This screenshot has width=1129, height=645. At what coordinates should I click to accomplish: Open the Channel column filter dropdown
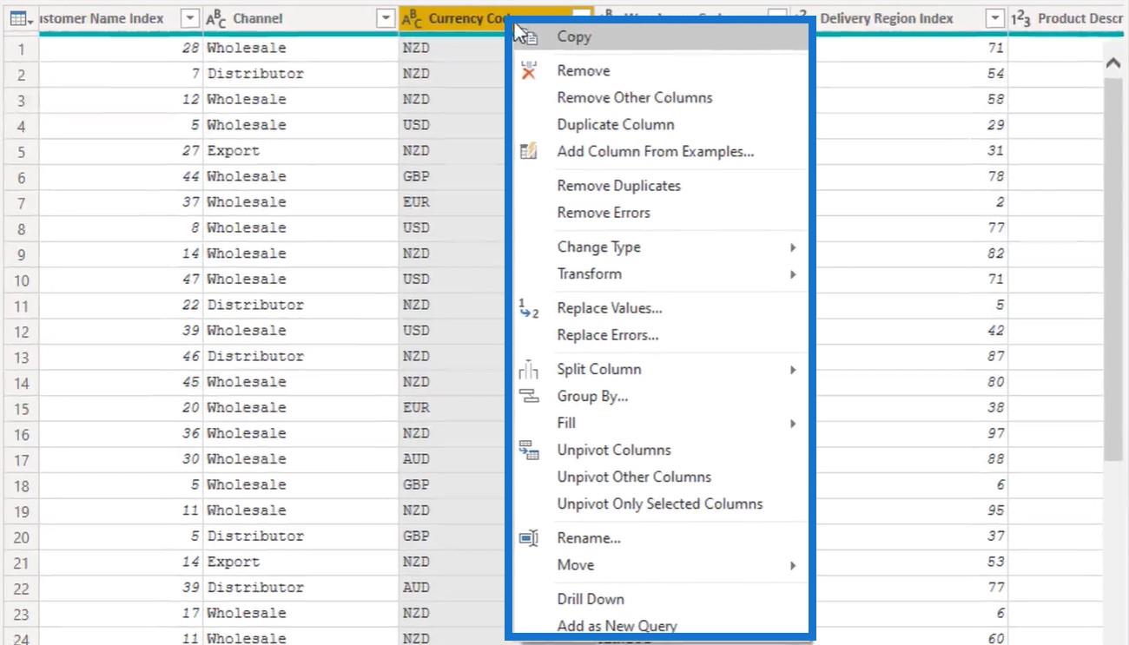click(x=386, y=18)
